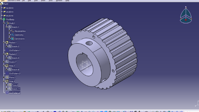Click the Sketch.8 sketch icon
Screen dimensions: 199x112
pos(10,70)
